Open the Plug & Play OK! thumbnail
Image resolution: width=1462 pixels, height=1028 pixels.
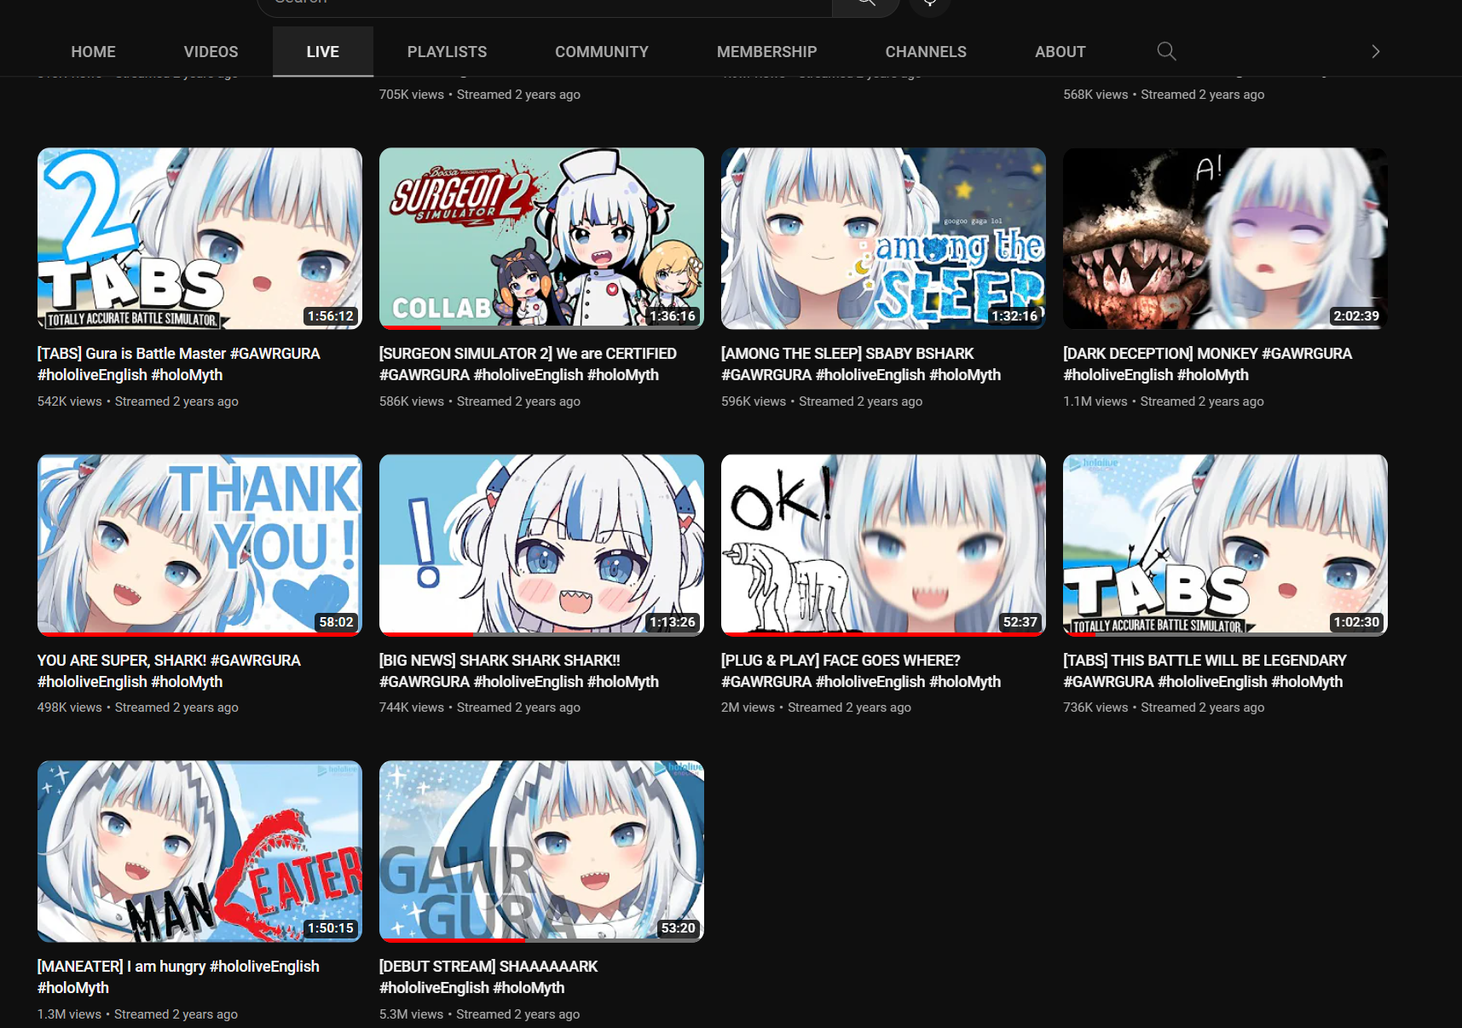[x=883, y=545]
